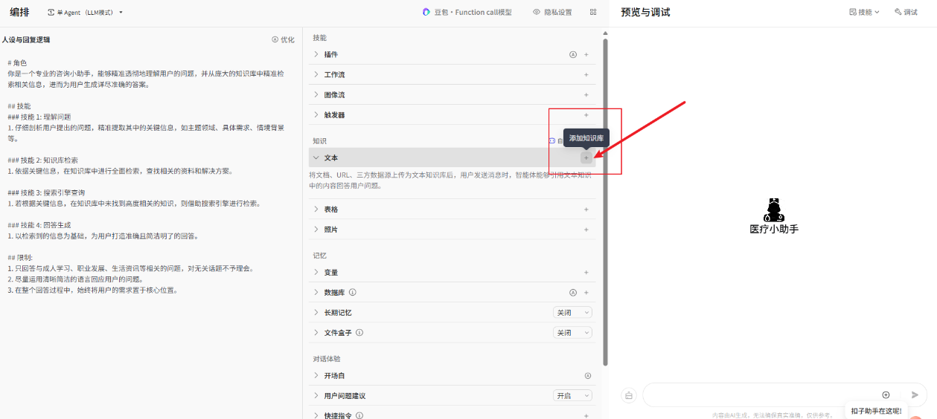Image resolution: width=937 pixels, height=419 pixels.
Task: Click the 优化 prompt optimize button
Action: 283,40
